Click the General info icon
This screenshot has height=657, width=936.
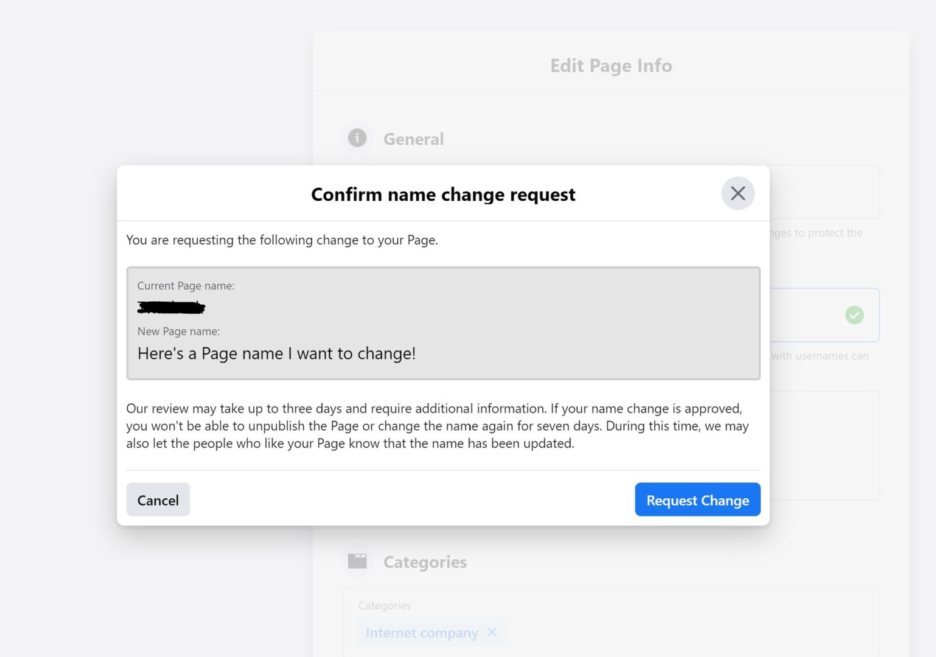357,138
